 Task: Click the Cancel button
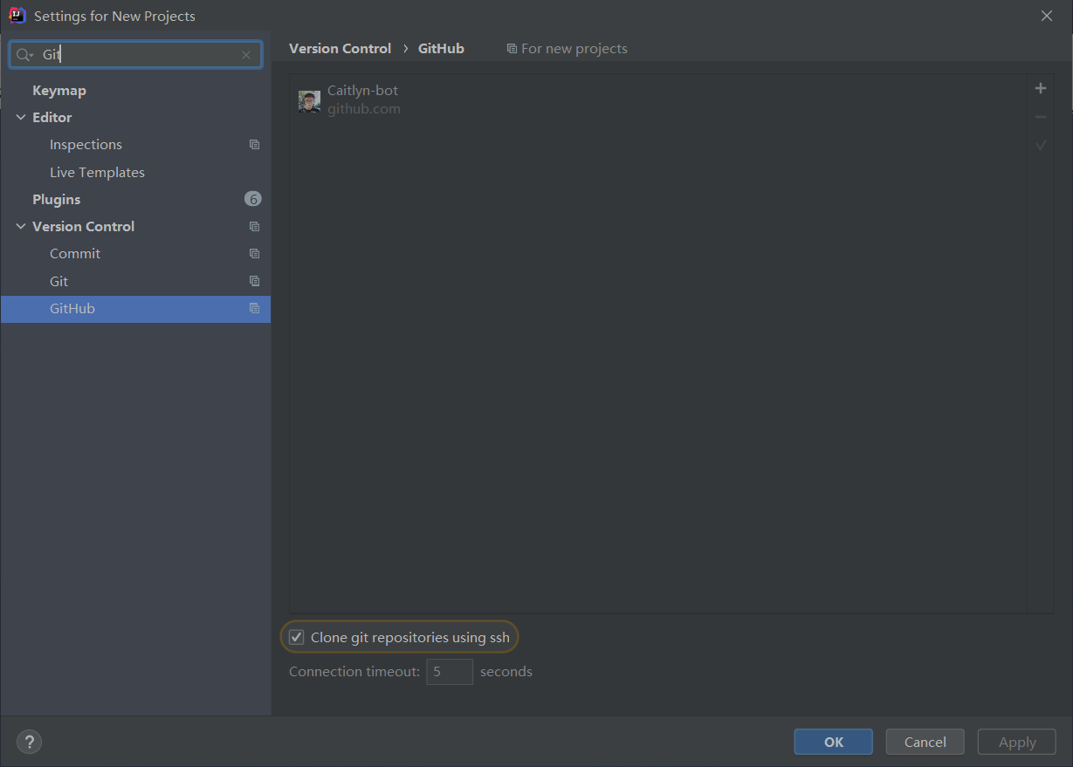[925, 742]
